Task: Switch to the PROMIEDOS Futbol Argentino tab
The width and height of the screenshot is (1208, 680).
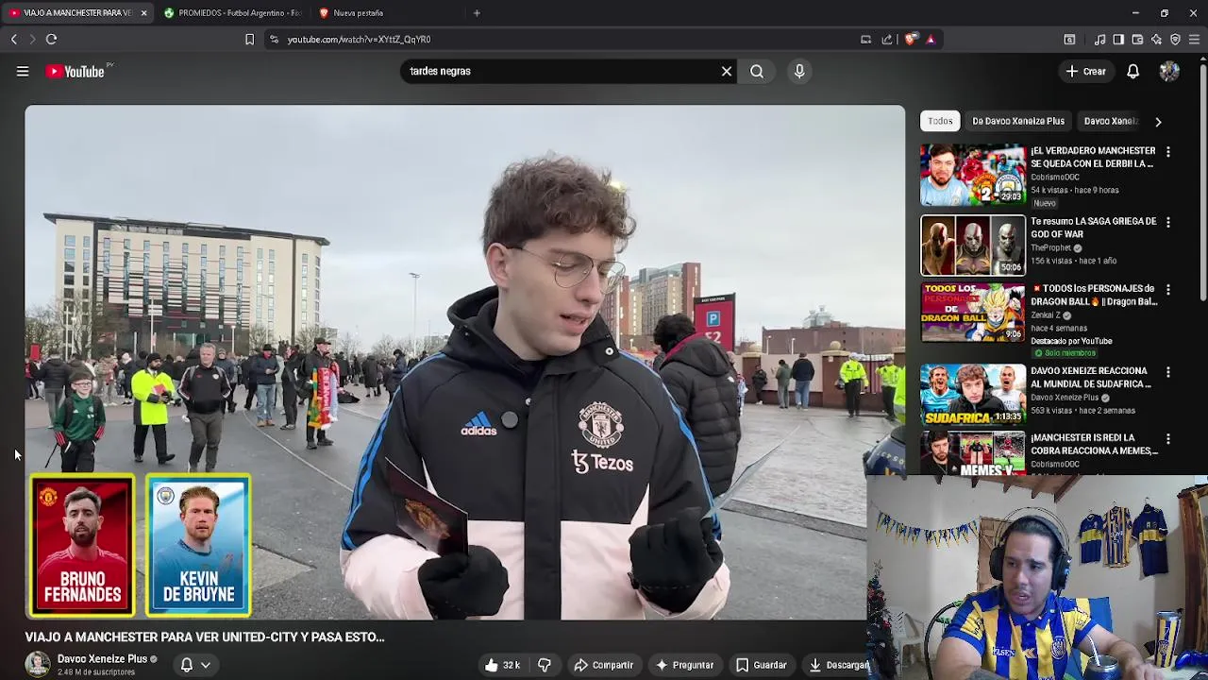Action: 231,13
